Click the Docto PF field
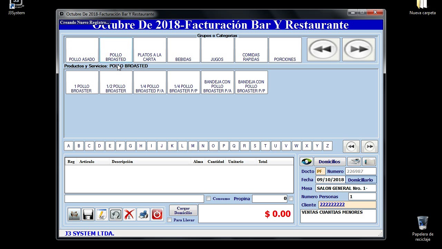Viewport: 442px width, 249px height. (320, 171)
